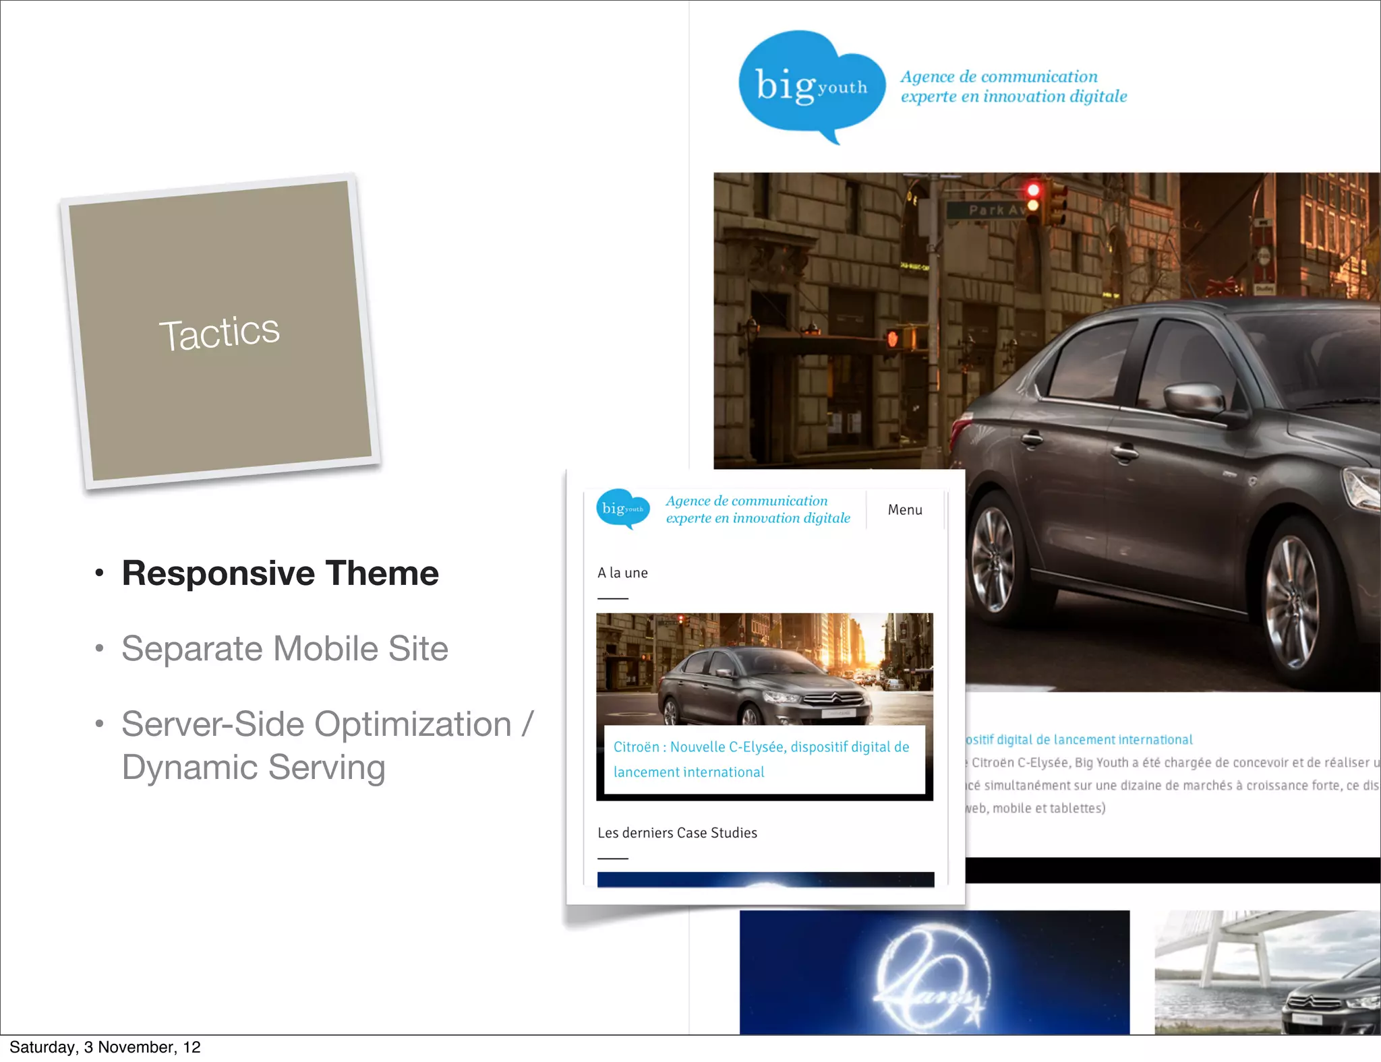Image resolution: width=1381 pixels, height=1062 pixels.
Task: Click the large 'Agence de communication' tagline
Action: (x=1013, y=86)
